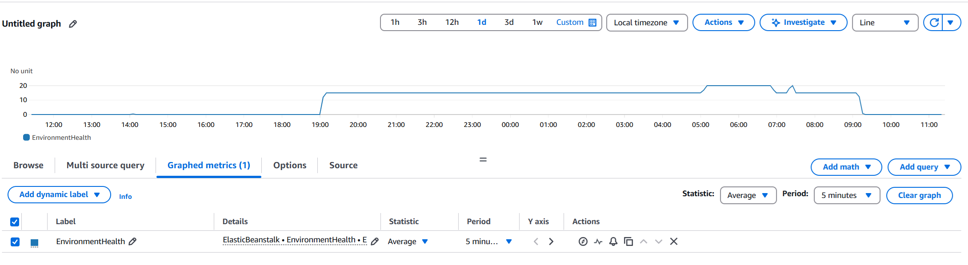This screenshot has height=265, width=968.
Task: Click the anomaly detection icon in Actions
Action: [598, 241]
